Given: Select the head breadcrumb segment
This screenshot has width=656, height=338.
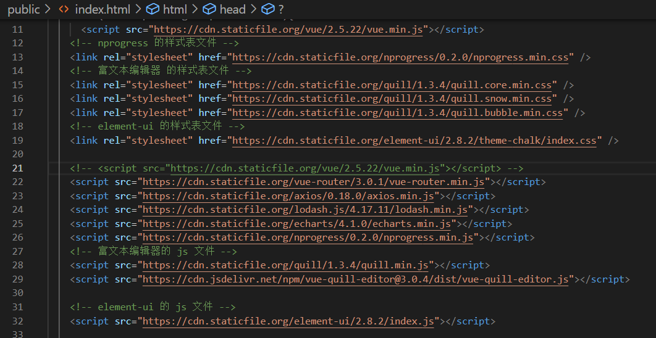Looking at the screenshot, I should pos(233,9).
